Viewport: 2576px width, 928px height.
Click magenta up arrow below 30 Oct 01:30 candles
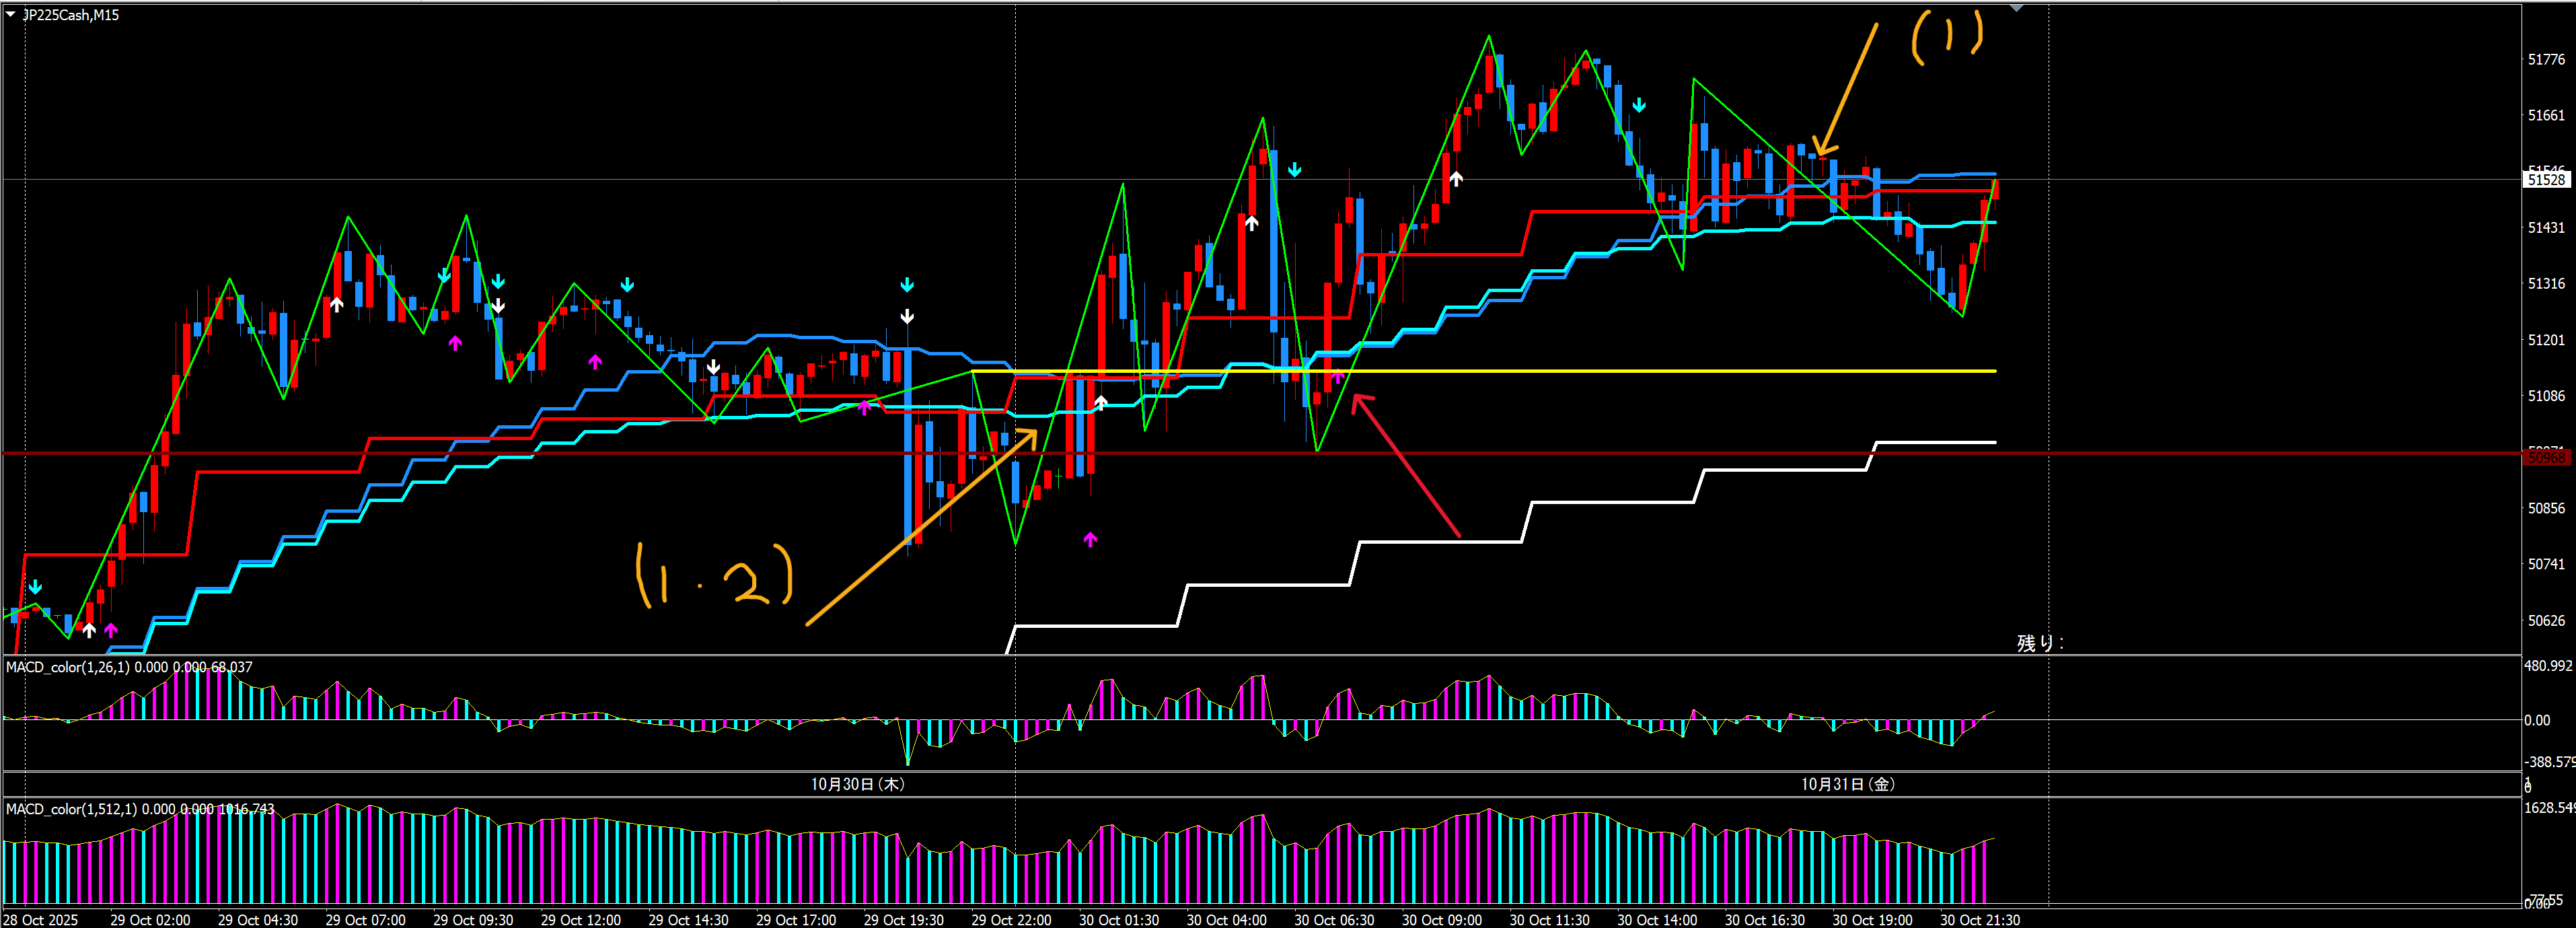[1090, 539]
